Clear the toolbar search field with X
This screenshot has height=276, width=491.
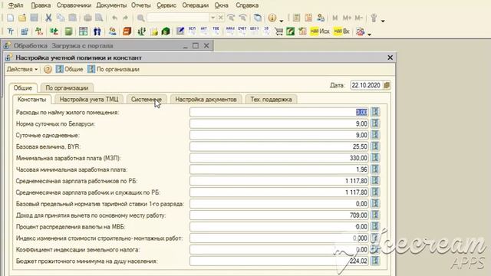click(x=220, y=18)
